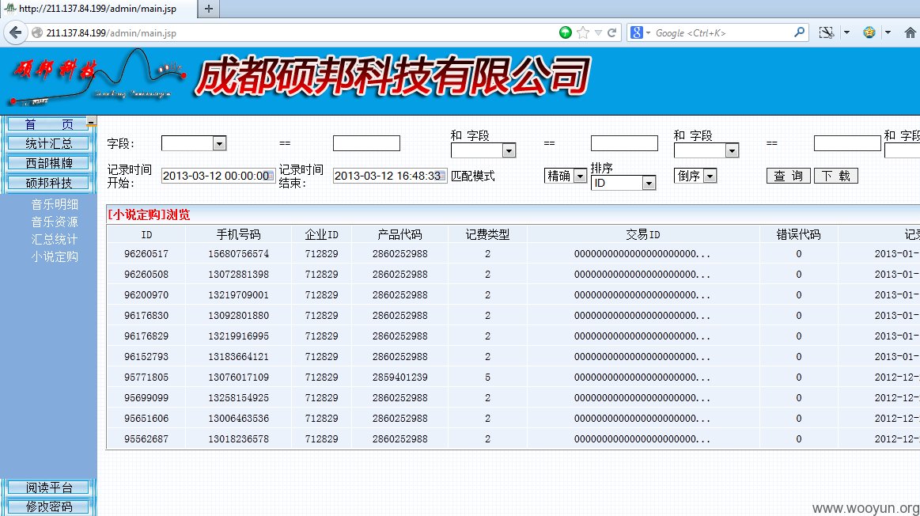The width and height of the screenshot is (920, 516).
Task: Open a new tab with plus button
Action: tap(208, 9)
